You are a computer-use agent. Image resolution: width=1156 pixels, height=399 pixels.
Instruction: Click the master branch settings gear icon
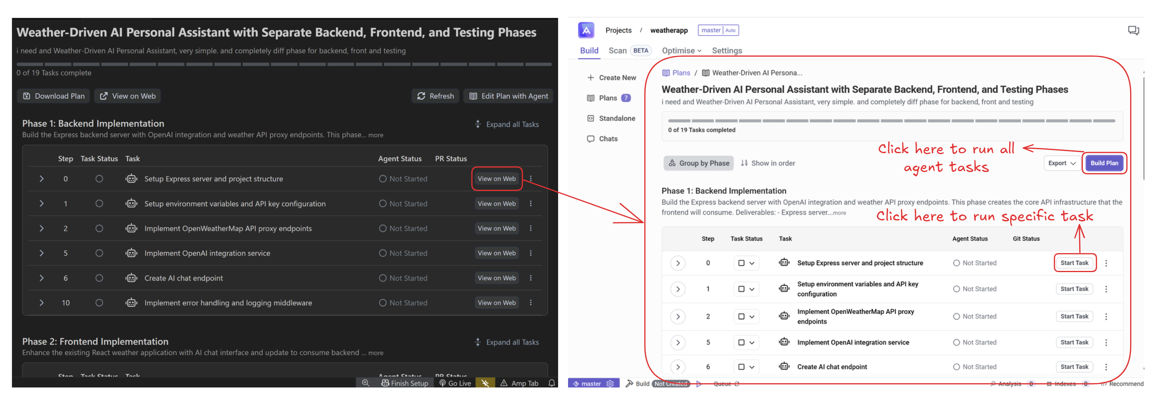[610, 384]
